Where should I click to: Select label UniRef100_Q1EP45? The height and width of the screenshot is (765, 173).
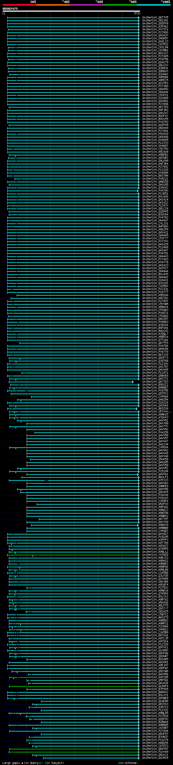[155, 125]
